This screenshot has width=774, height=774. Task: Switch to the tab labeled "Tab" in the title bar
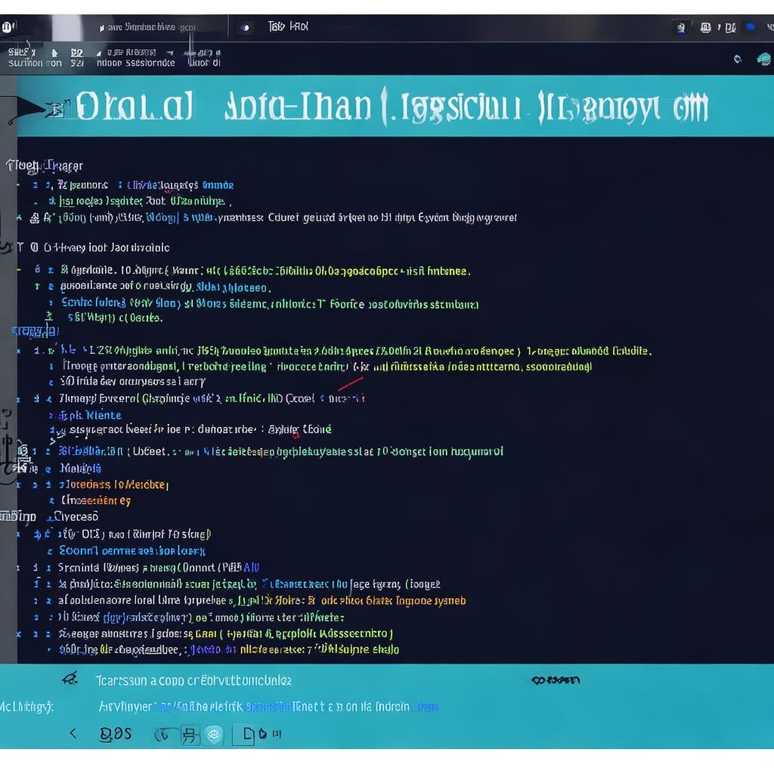coord(288,26)
